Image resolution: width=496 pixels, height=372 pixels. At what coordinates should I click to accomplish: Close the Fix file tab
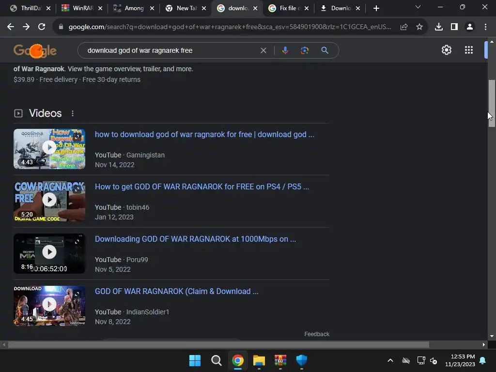[x=307, y=8]
